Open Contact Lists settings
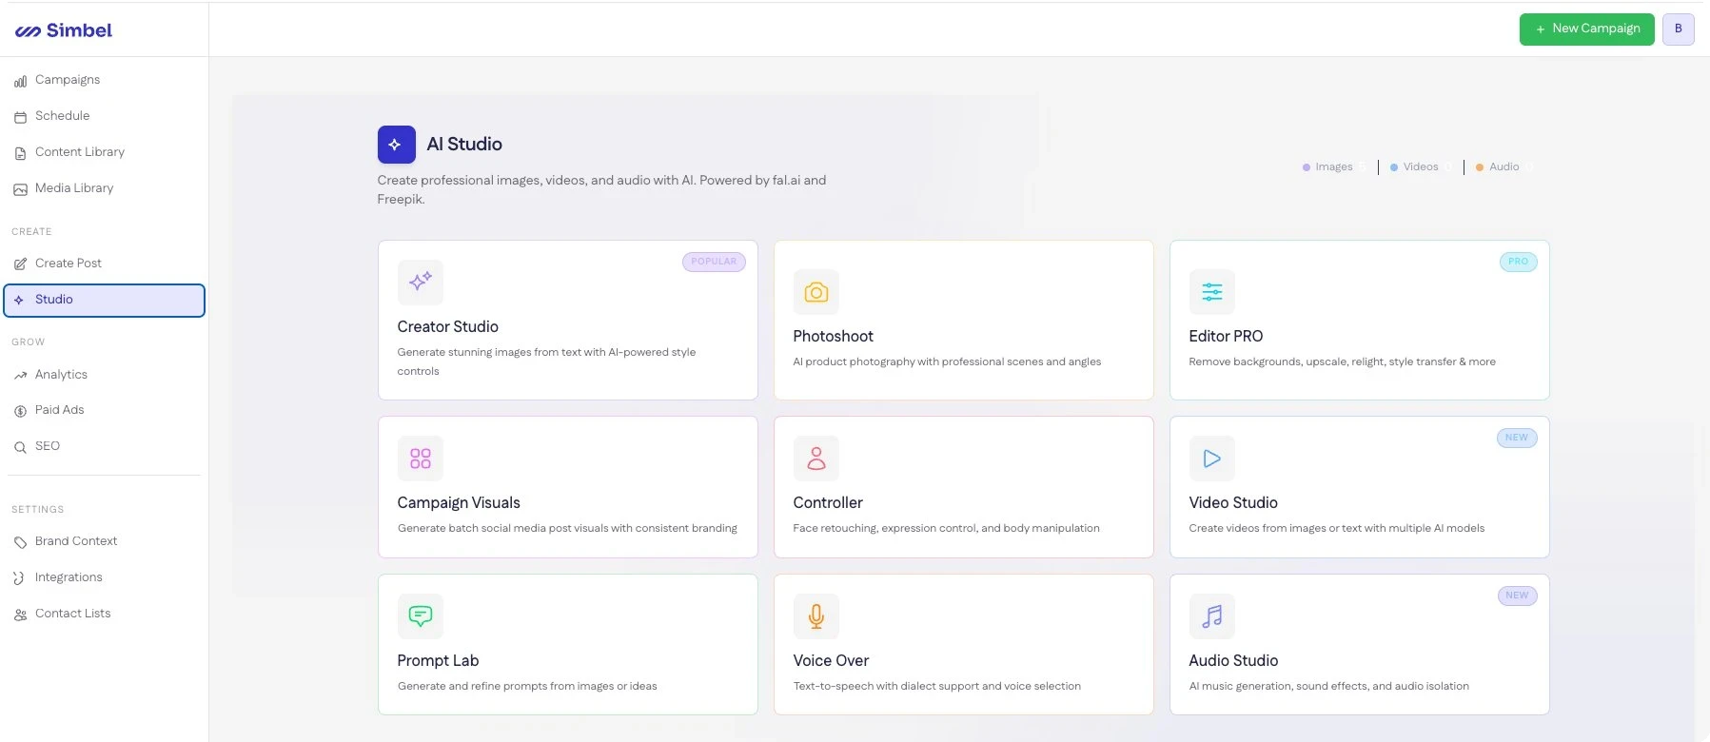 point(104,614)
